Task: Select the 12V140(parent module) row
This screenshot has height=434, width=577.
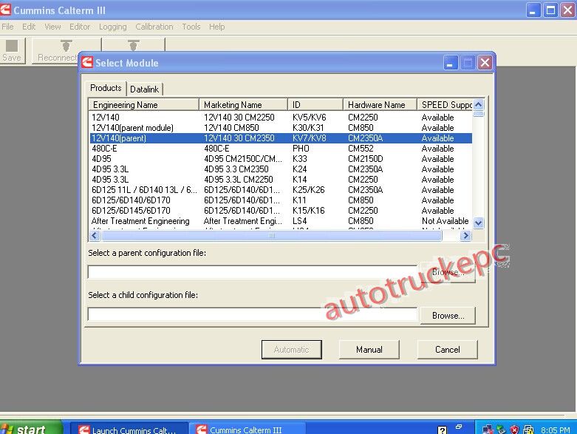Action: (281, 128)
